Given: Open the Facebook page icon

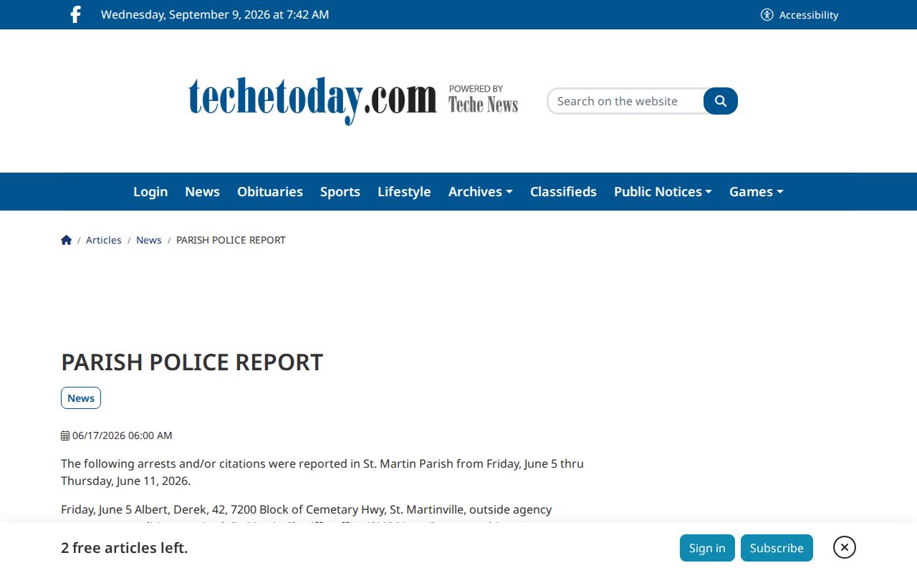Looking at the screenshot, I should tap(75, 14).
